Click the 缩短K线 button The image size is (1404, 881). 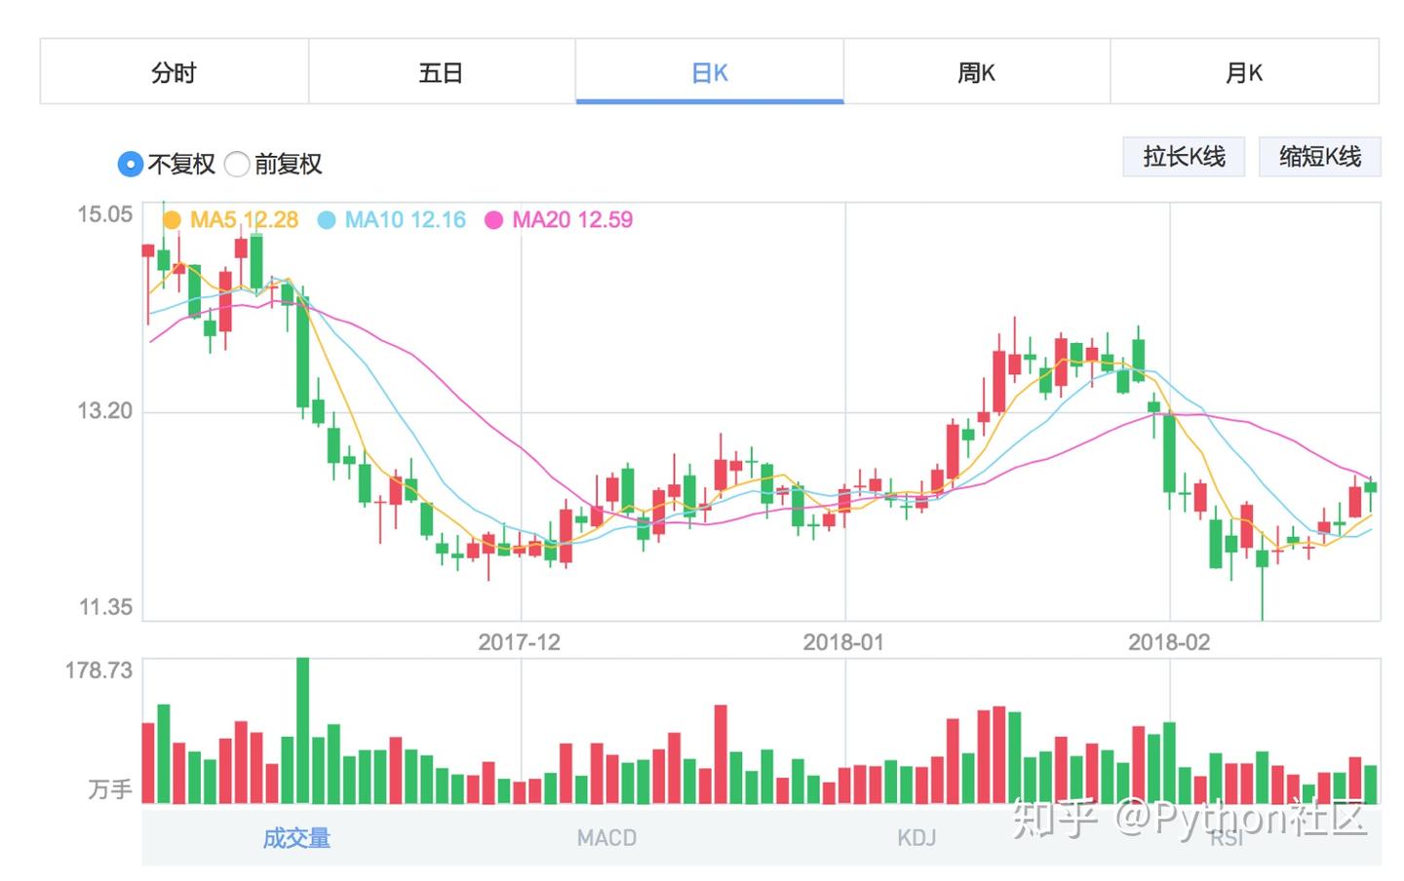pyautogui.click(x=1320, y=156)
